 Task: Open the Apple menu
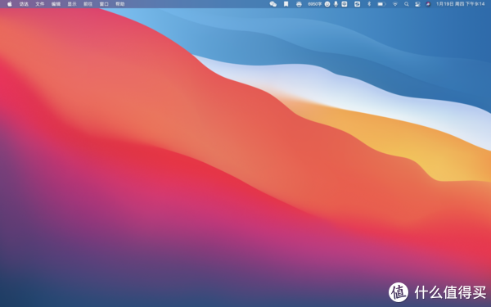(10, 4)
